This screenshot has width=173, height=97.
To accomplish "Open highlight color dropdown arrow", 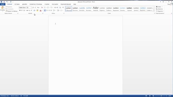I will pos(39,11).
